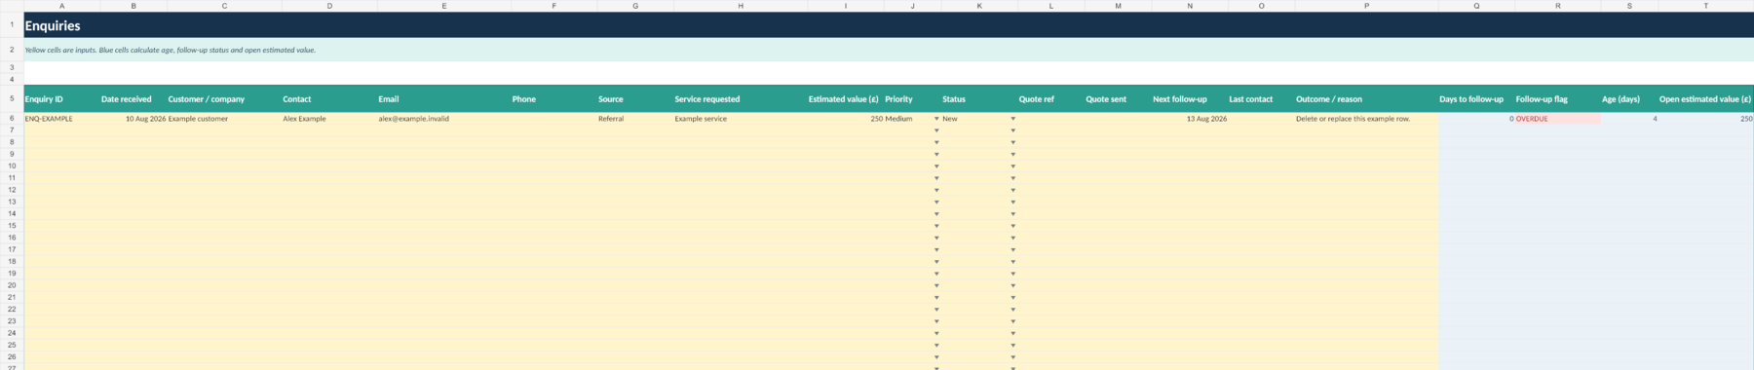
Task: Select row 16 header number
Action: (12, 238)
